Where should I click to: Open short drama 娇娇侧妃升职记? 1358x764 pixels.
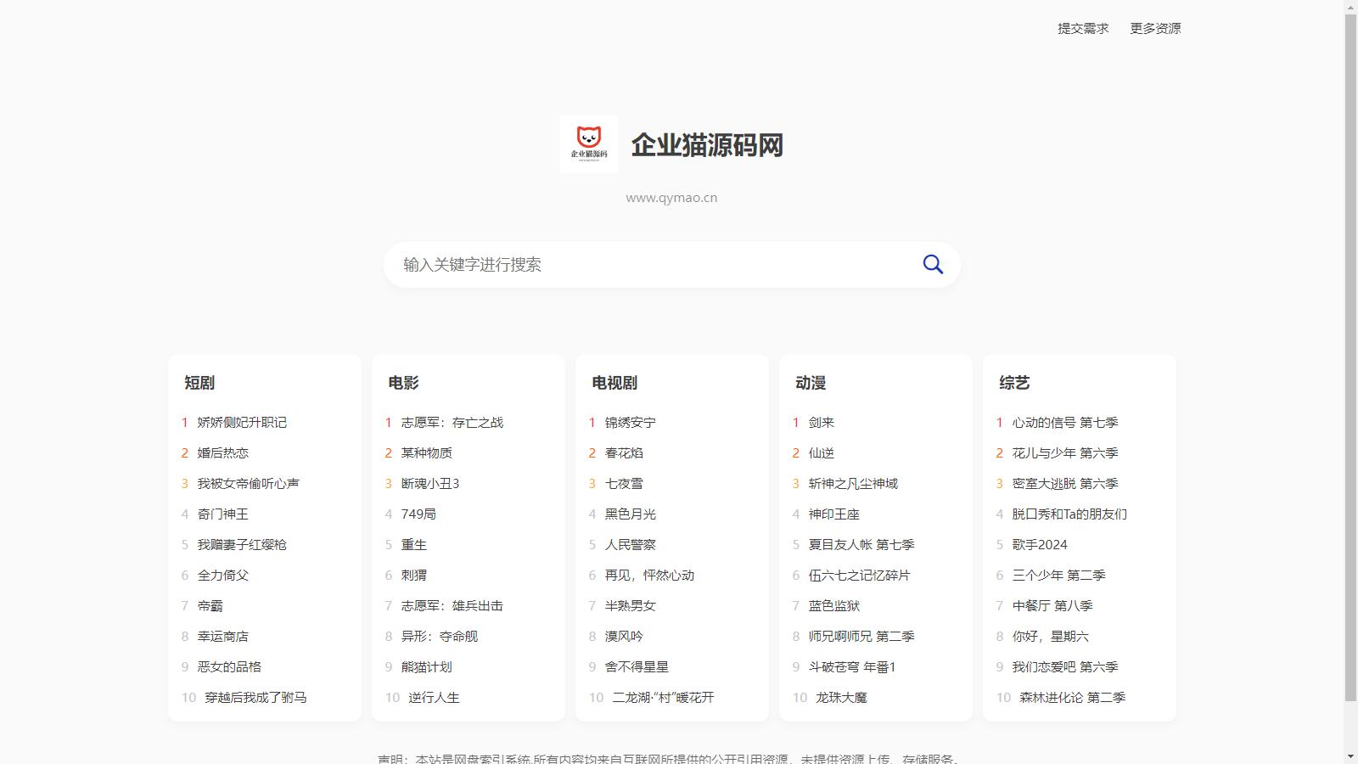(242, 423)
